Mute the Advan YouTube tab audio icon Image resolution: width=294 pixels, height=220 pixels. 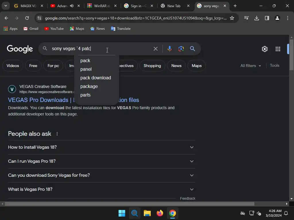pos(71,6)
